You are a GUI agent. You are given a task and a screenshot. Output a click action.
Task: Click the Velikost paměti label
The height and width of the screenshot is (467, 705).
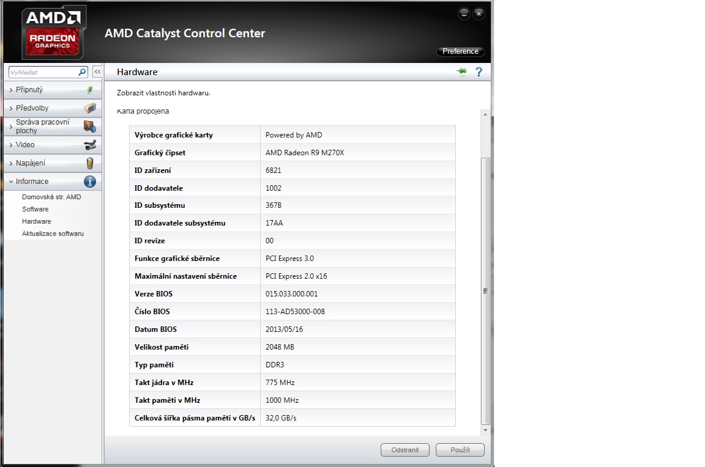point(162,347)
